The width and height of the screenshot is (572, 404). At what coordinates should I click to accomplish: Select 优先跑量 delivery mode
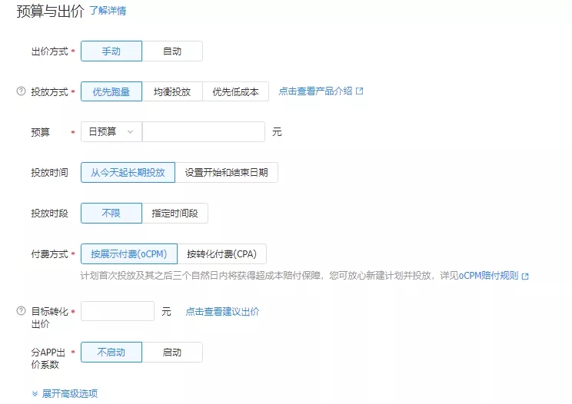(x=111, y=91)
